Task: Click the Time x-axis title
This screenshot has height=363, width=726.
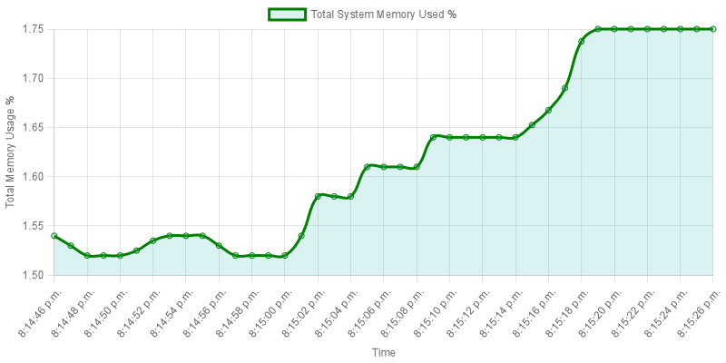Action: pos(383,352)
